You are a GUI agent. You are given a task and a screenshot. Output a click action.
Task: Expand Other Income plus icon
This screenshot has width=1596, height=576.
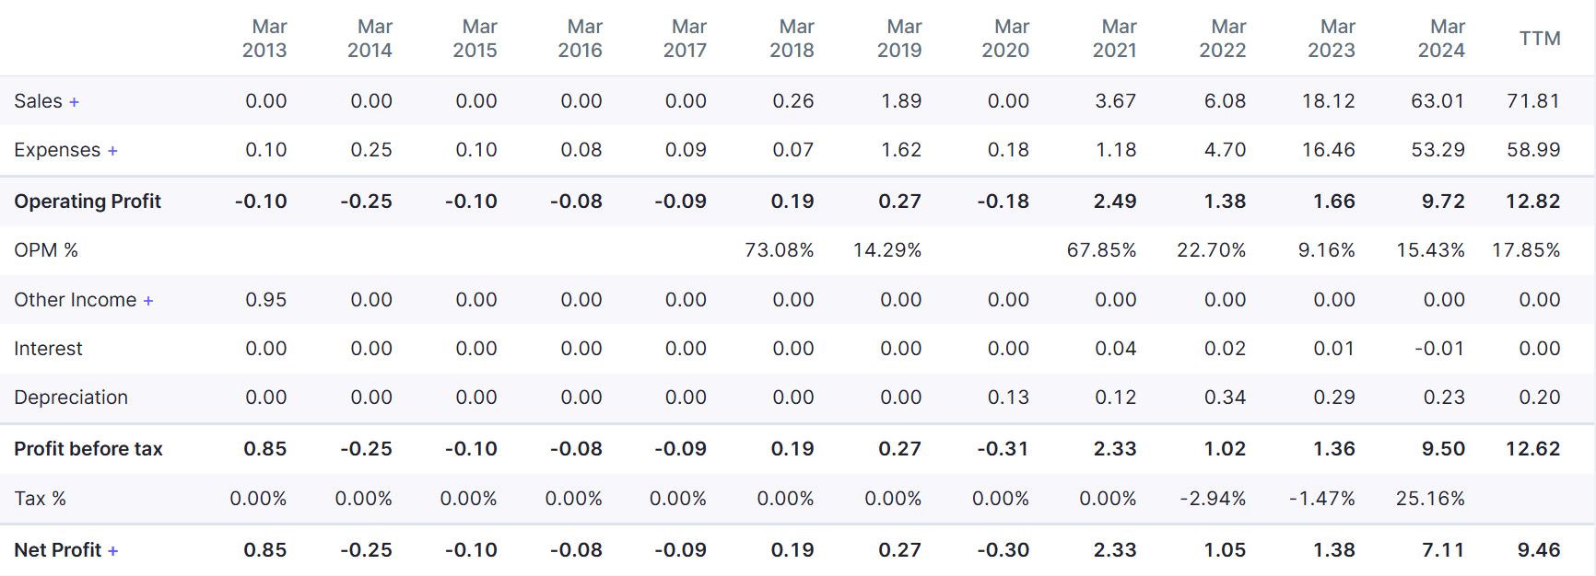pos(148,301)
